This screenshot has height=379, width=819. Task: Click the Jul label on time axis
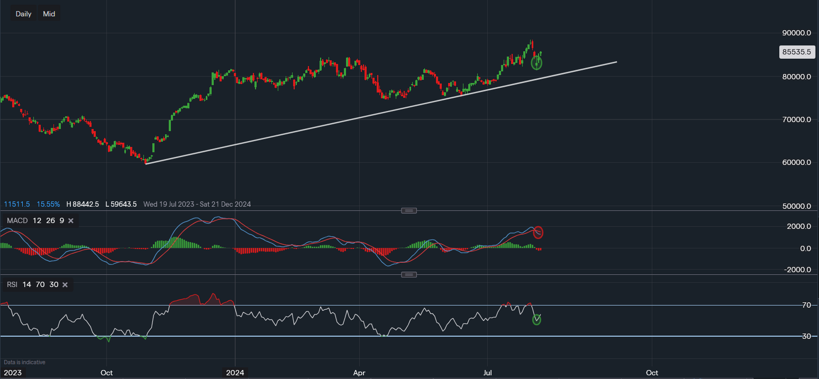tap(488, 373)
